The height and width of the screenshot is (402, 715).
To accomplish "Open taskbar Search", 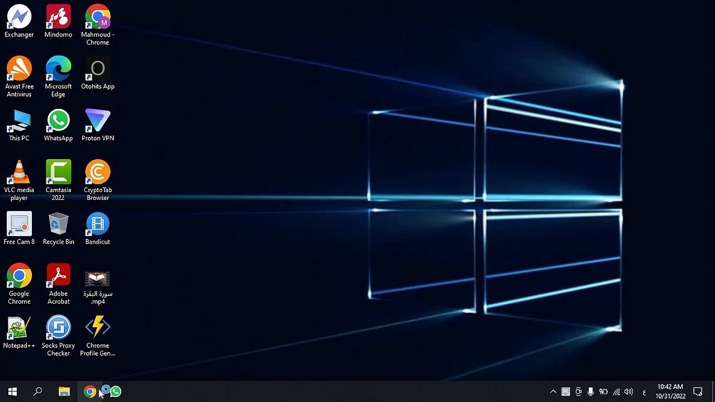I will point(38,392).
